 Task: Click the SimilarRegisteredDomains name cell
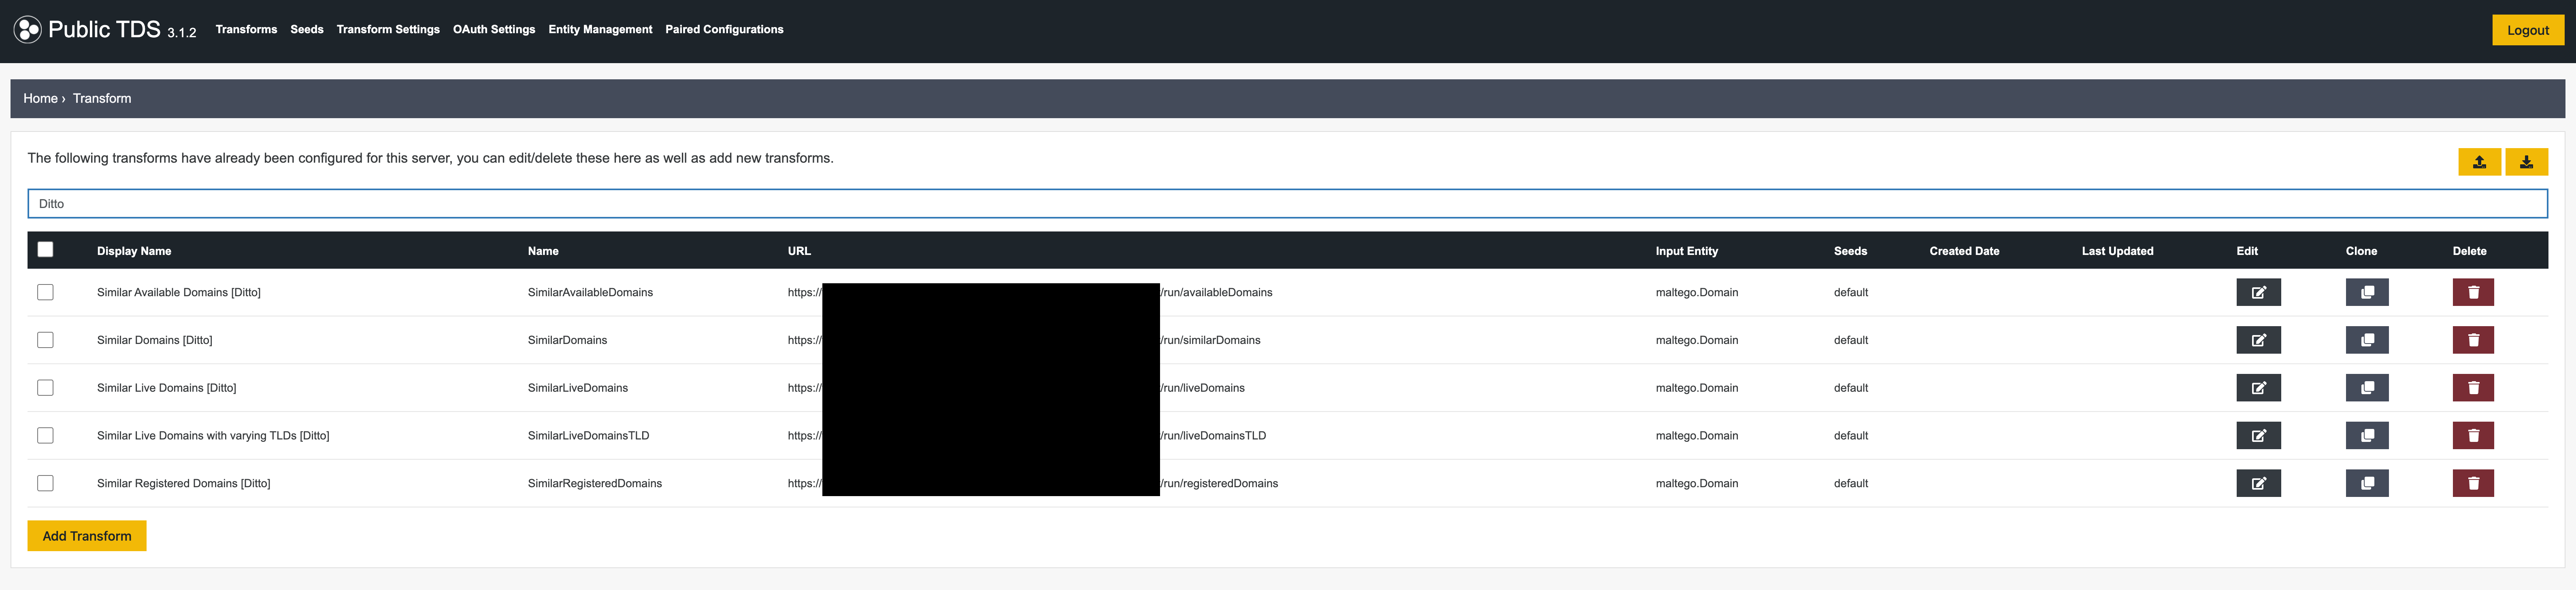[x=595, y=483]
